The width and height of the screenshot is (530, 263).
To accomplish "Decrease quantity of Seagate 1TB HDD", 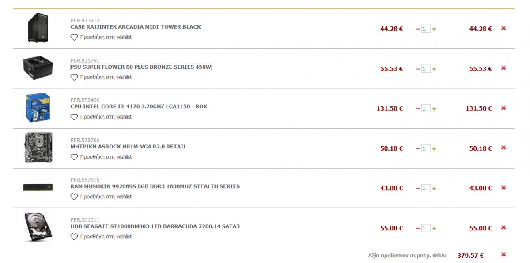I will [418, 229].
